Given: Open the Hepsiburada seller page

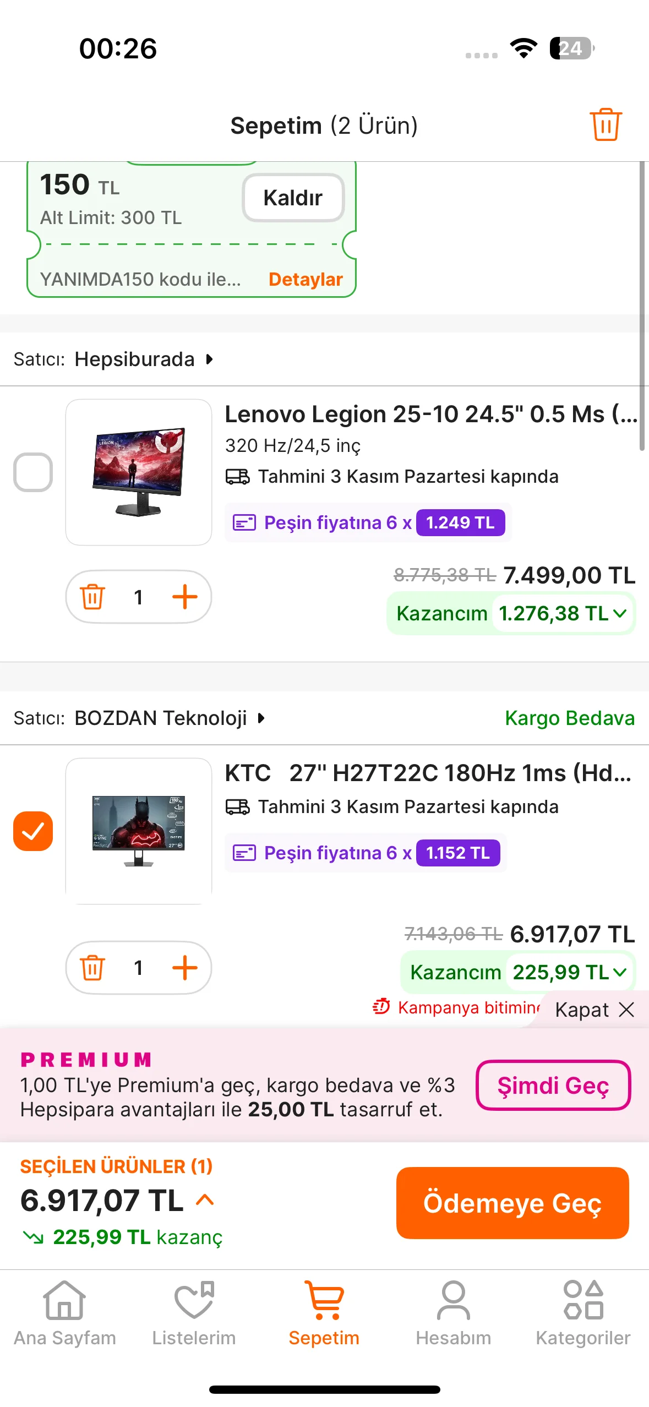Looking at the screenshot, I should pyautogui.click(x=143, y=359).
